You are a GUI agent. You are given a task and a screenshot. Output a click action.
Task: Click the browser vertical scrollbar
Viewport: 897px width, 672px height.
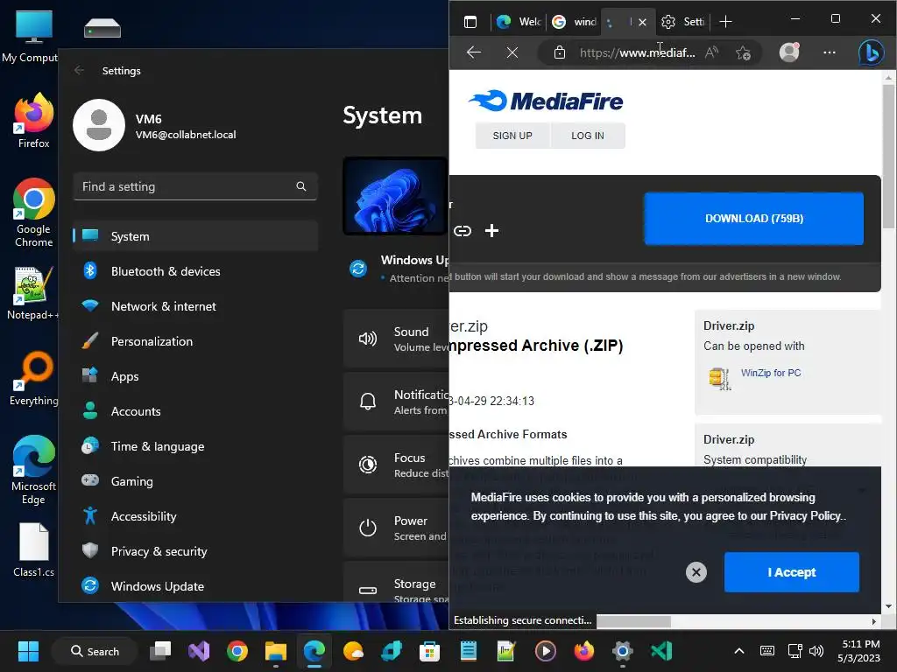(888, 156)
